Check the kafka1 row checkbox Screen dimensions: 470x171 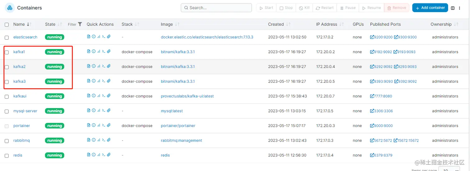(7, 52)
